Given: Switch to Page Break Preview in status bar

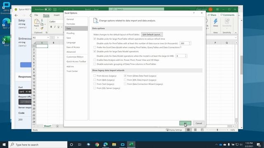Looking at the screenshot, I should 202,130.
